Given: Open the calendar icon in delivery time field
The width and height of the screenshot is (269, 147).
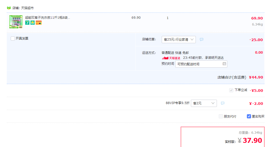Looking at the screenshot, I should [224, 64].
